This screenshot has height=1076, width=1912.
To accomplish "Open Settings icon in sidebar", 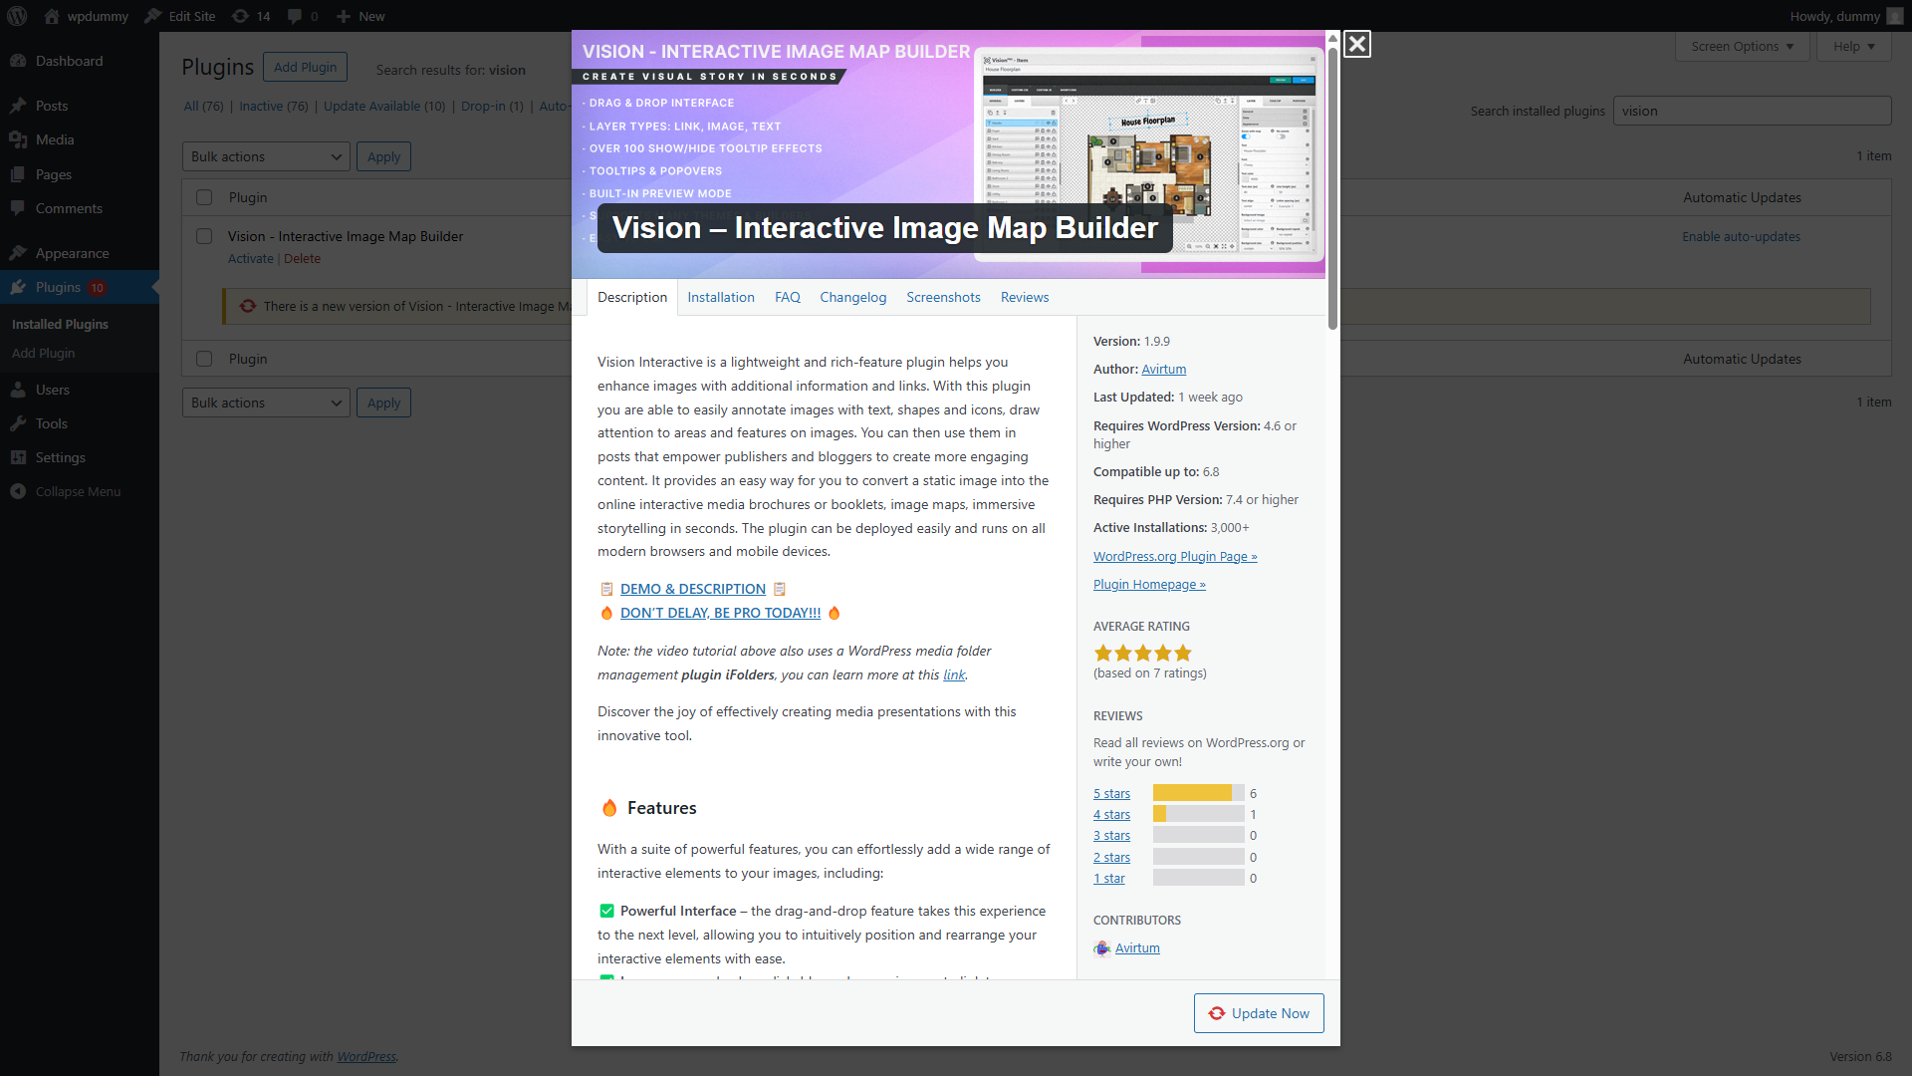I will pos(18,457).
